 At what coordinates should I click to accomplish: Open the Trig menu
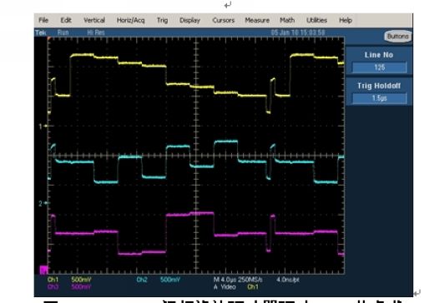point(162,20)
